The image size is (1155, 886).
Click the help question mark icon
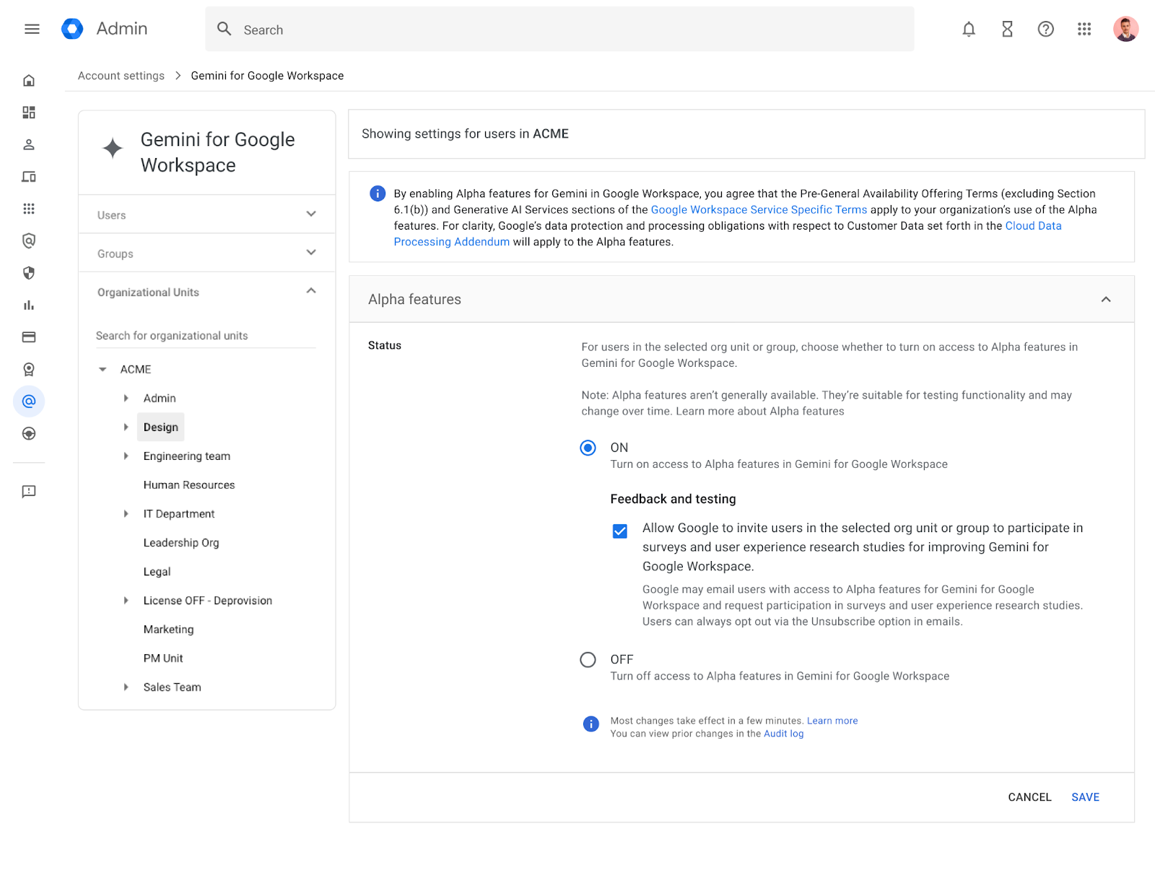coord(1045,29)
